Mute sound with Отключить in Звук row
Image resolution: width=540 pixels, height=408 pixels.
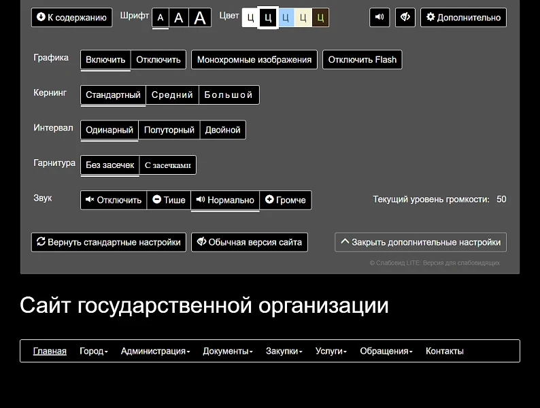click(x=114, y=200)
